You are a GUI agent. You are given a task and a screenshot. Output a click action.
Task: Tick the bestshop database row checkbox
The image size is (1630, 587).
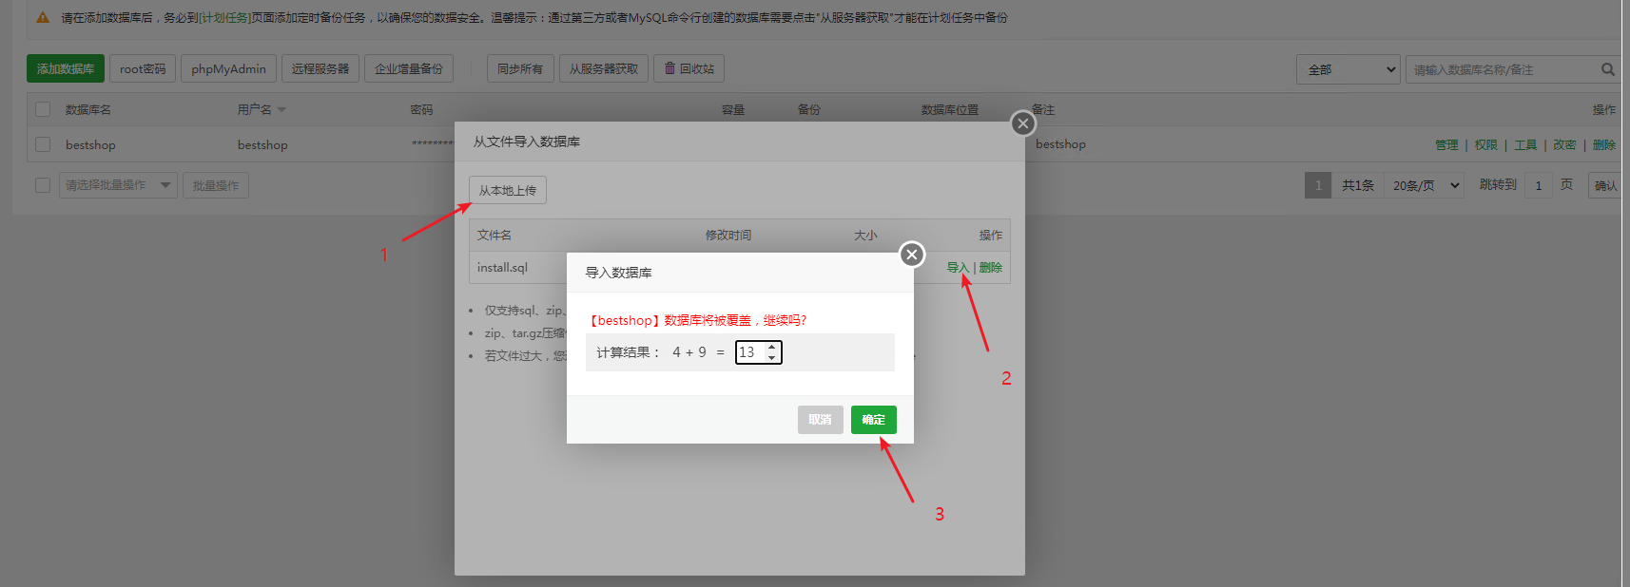pos(43,144)
